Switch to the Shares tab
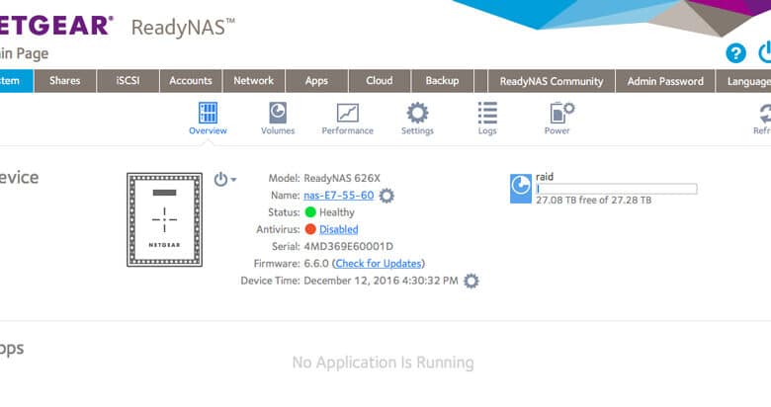Viewport: 771px width, 407px height. (65, 81)
